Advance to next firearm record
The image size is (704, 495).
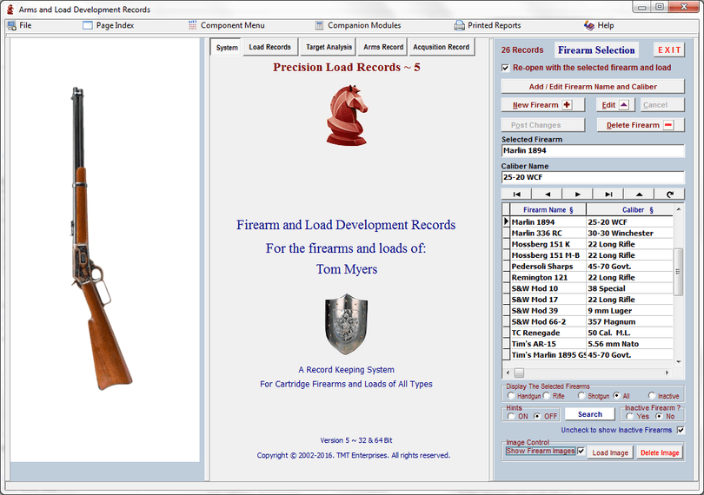(x=577, y=194)
